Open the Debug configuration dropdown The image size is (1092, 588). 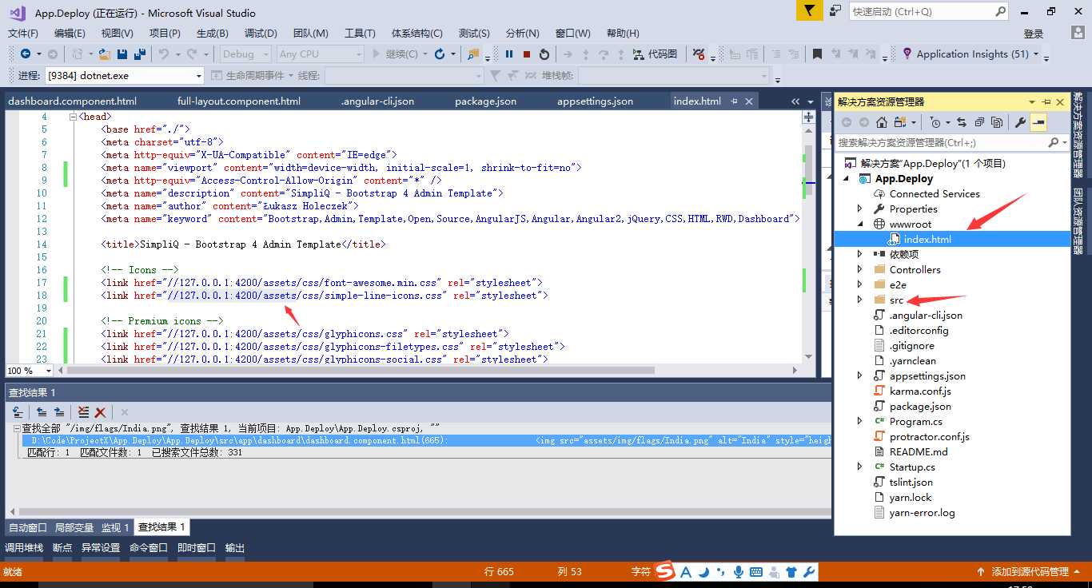[x=246, y=54]
